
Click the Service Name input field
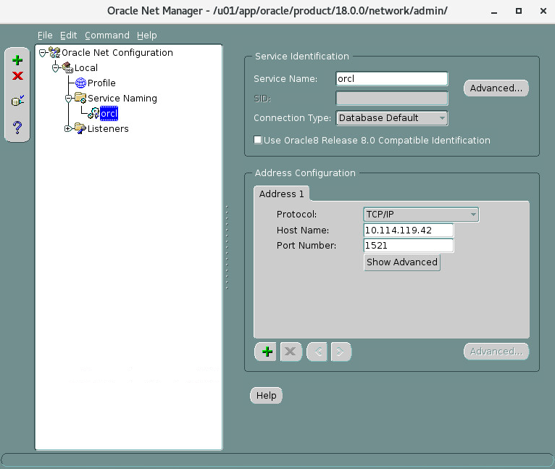coord(392,78)
